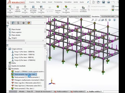Click Zoom to Fit magnifier icon
This screenshot has height=93, width=125.
[x=93, y=20]
